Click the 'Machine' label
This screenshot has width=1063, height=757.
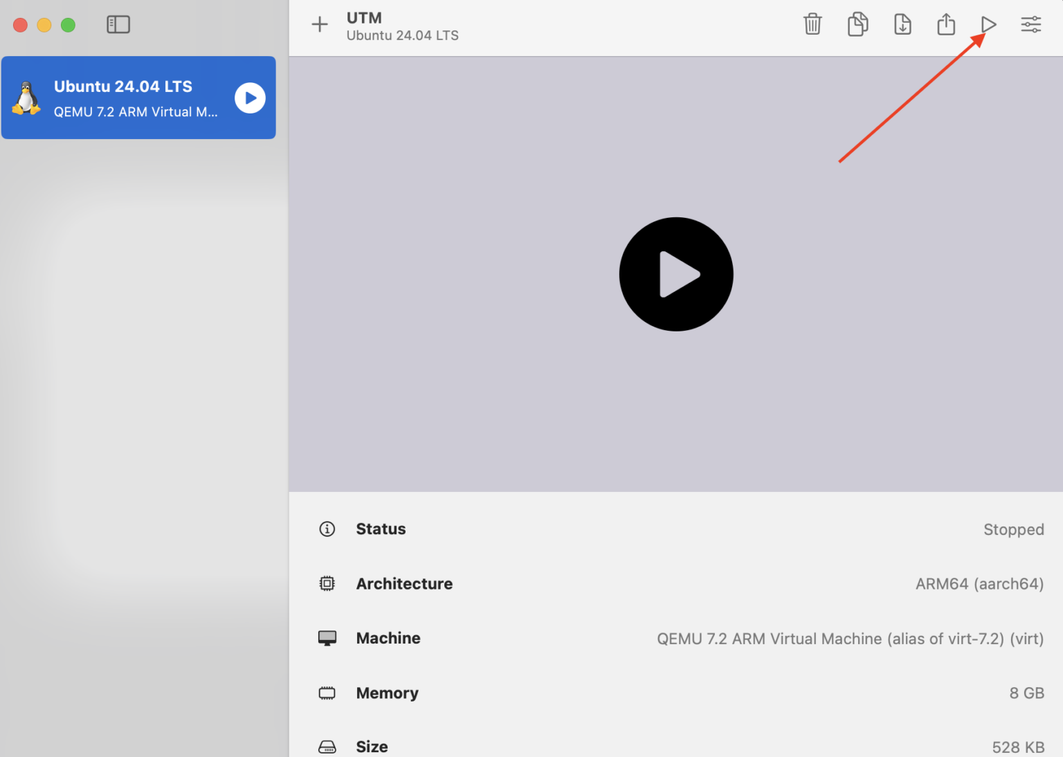[x=388, y=638]
